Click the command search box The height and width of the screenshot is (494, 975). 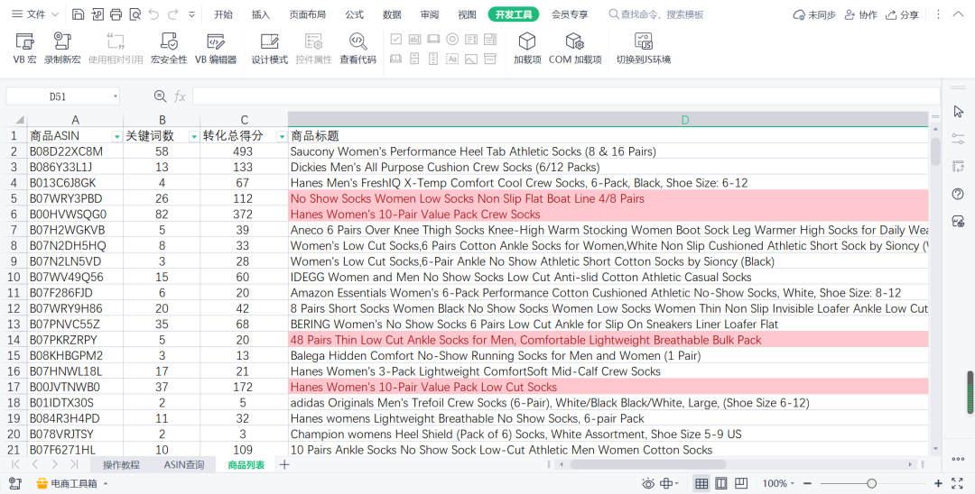[x=656, y=14]
